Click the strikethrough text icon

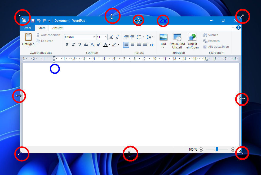coord(86,45)
